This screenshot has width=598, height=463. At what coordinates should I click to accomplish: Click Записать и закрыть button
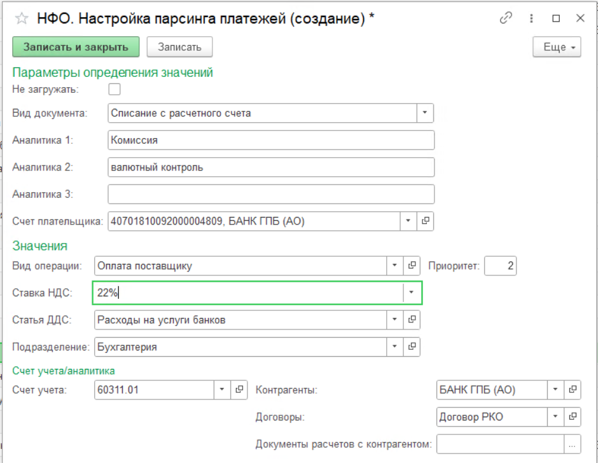76,47
